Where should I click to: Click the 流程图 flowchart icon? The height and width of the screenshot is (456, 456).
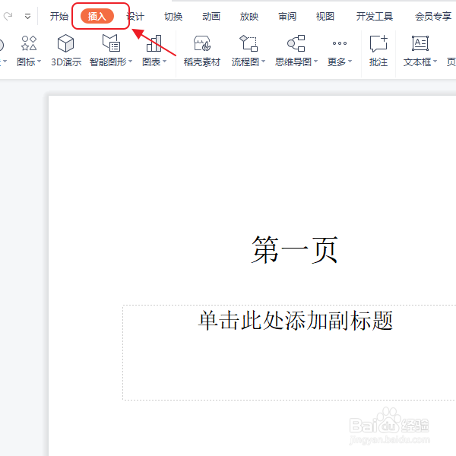click(x=249, y=43)
